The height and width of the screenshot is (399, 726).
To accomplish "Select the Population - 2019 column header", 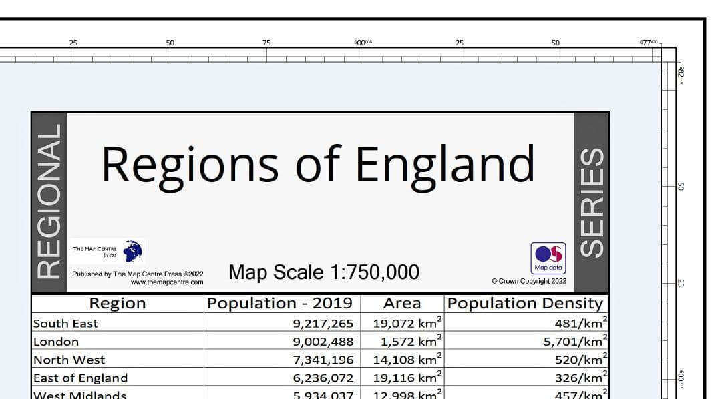I will (x=280, y=303).
